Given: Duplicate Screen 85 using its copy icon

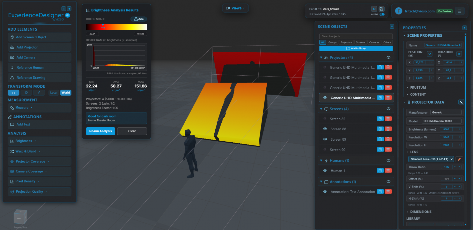Looking at the screenshot, I should tap(380, 119).
